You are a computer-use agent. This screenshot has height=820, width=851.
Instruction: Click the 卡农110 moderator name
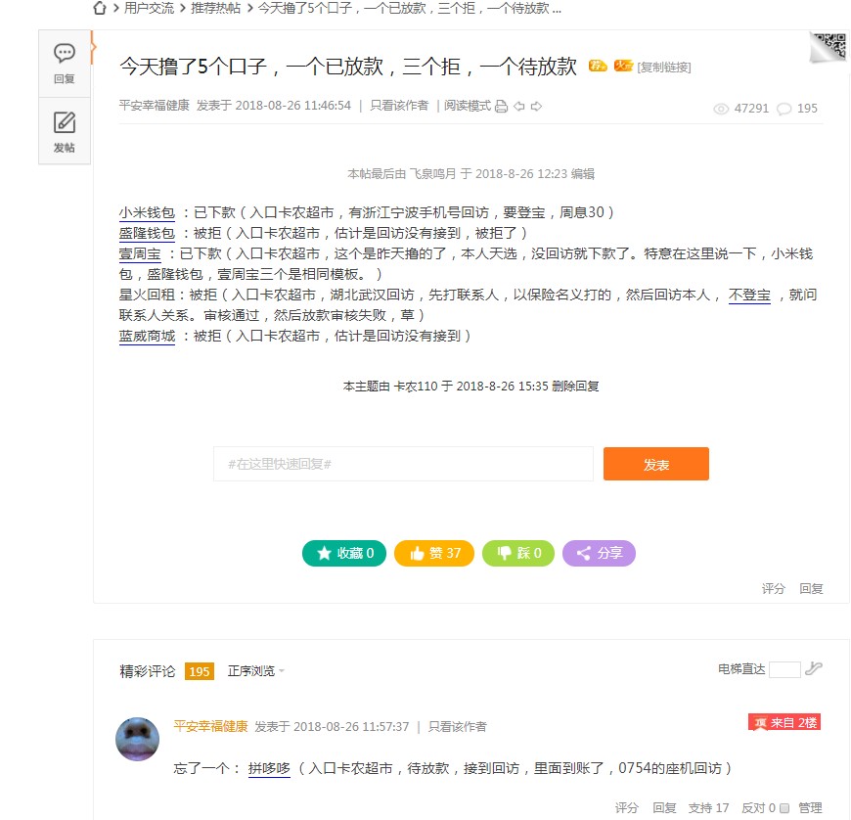tap(415, 387)
